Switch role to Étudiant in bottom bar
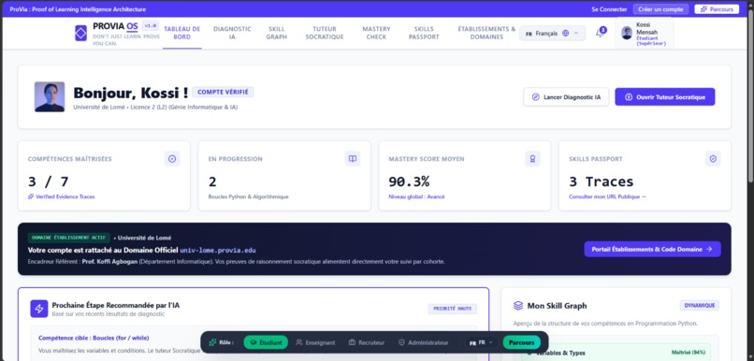The height and width of the screenshot is (361, 754). [x=266, y=342]
